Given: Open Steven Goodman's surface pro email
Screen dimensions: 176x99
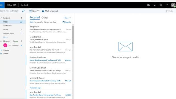Looking at the screenshot, I should (x=49, y=70).
